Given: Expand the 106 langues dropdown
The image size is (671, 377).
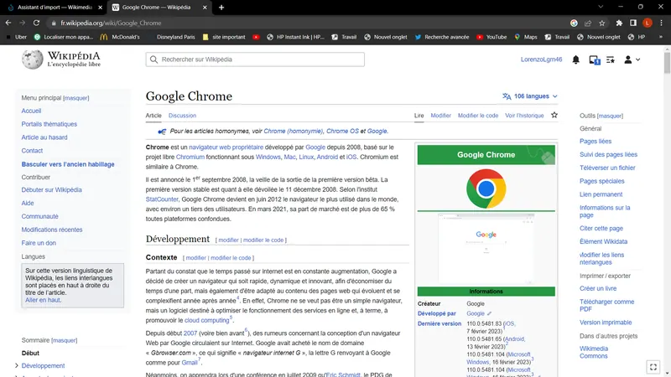Looking at the screenshot, I should pyautogui.click(x=530, y=96).
